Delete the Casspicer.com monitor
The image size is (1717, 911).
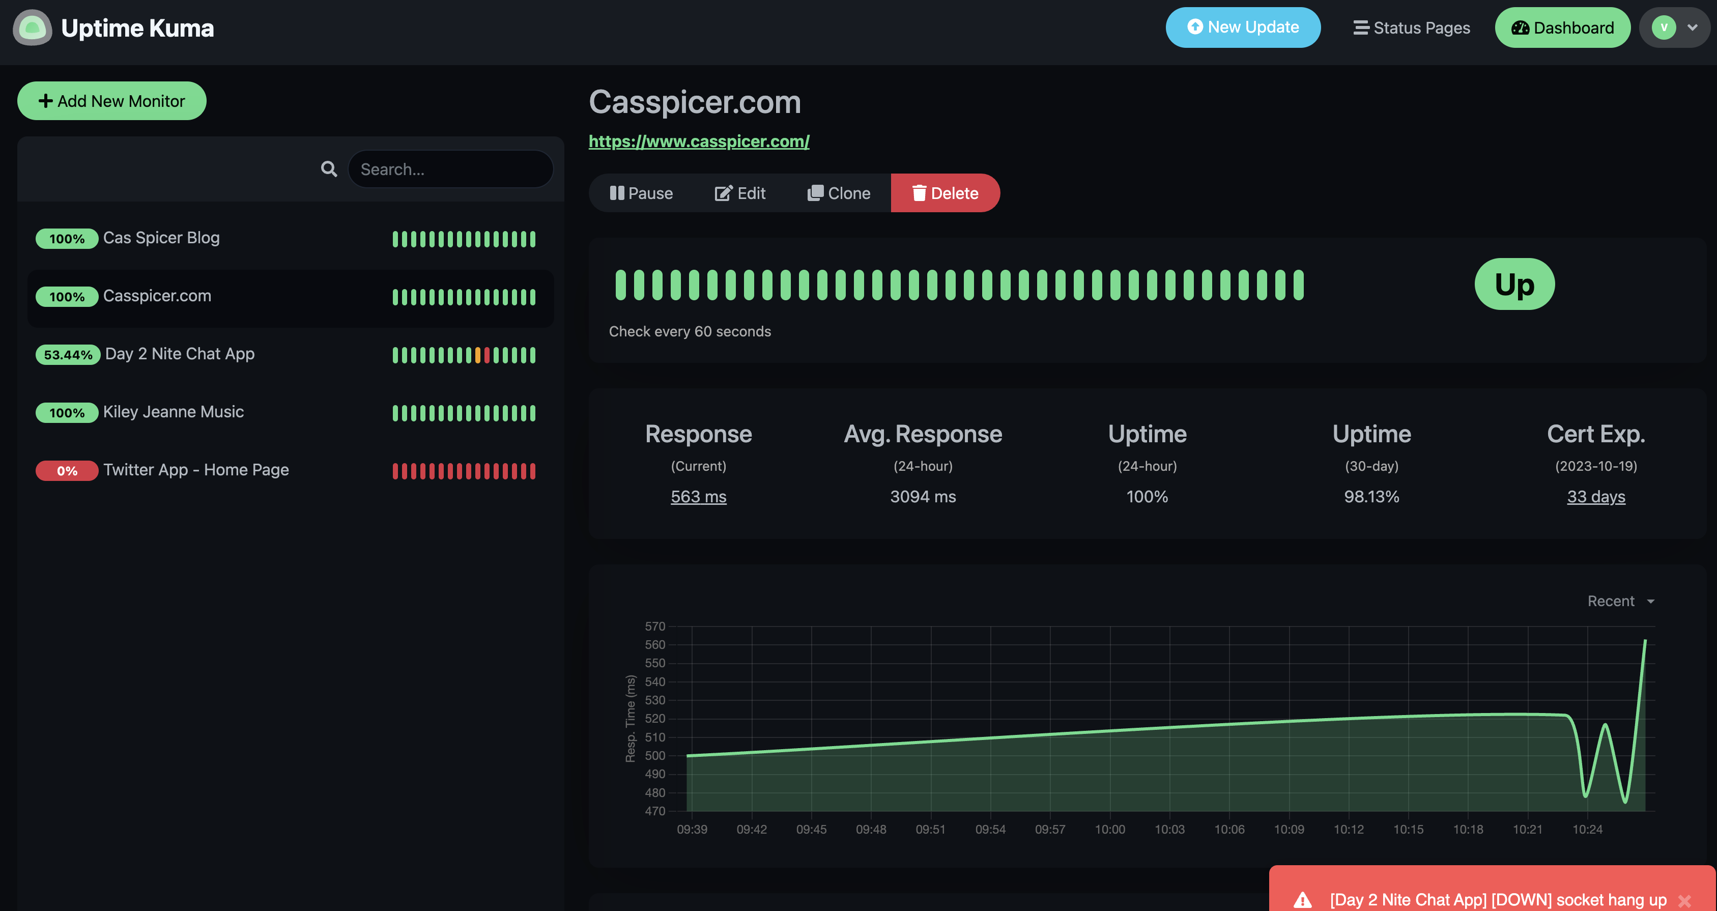click(x=945, y=193)
